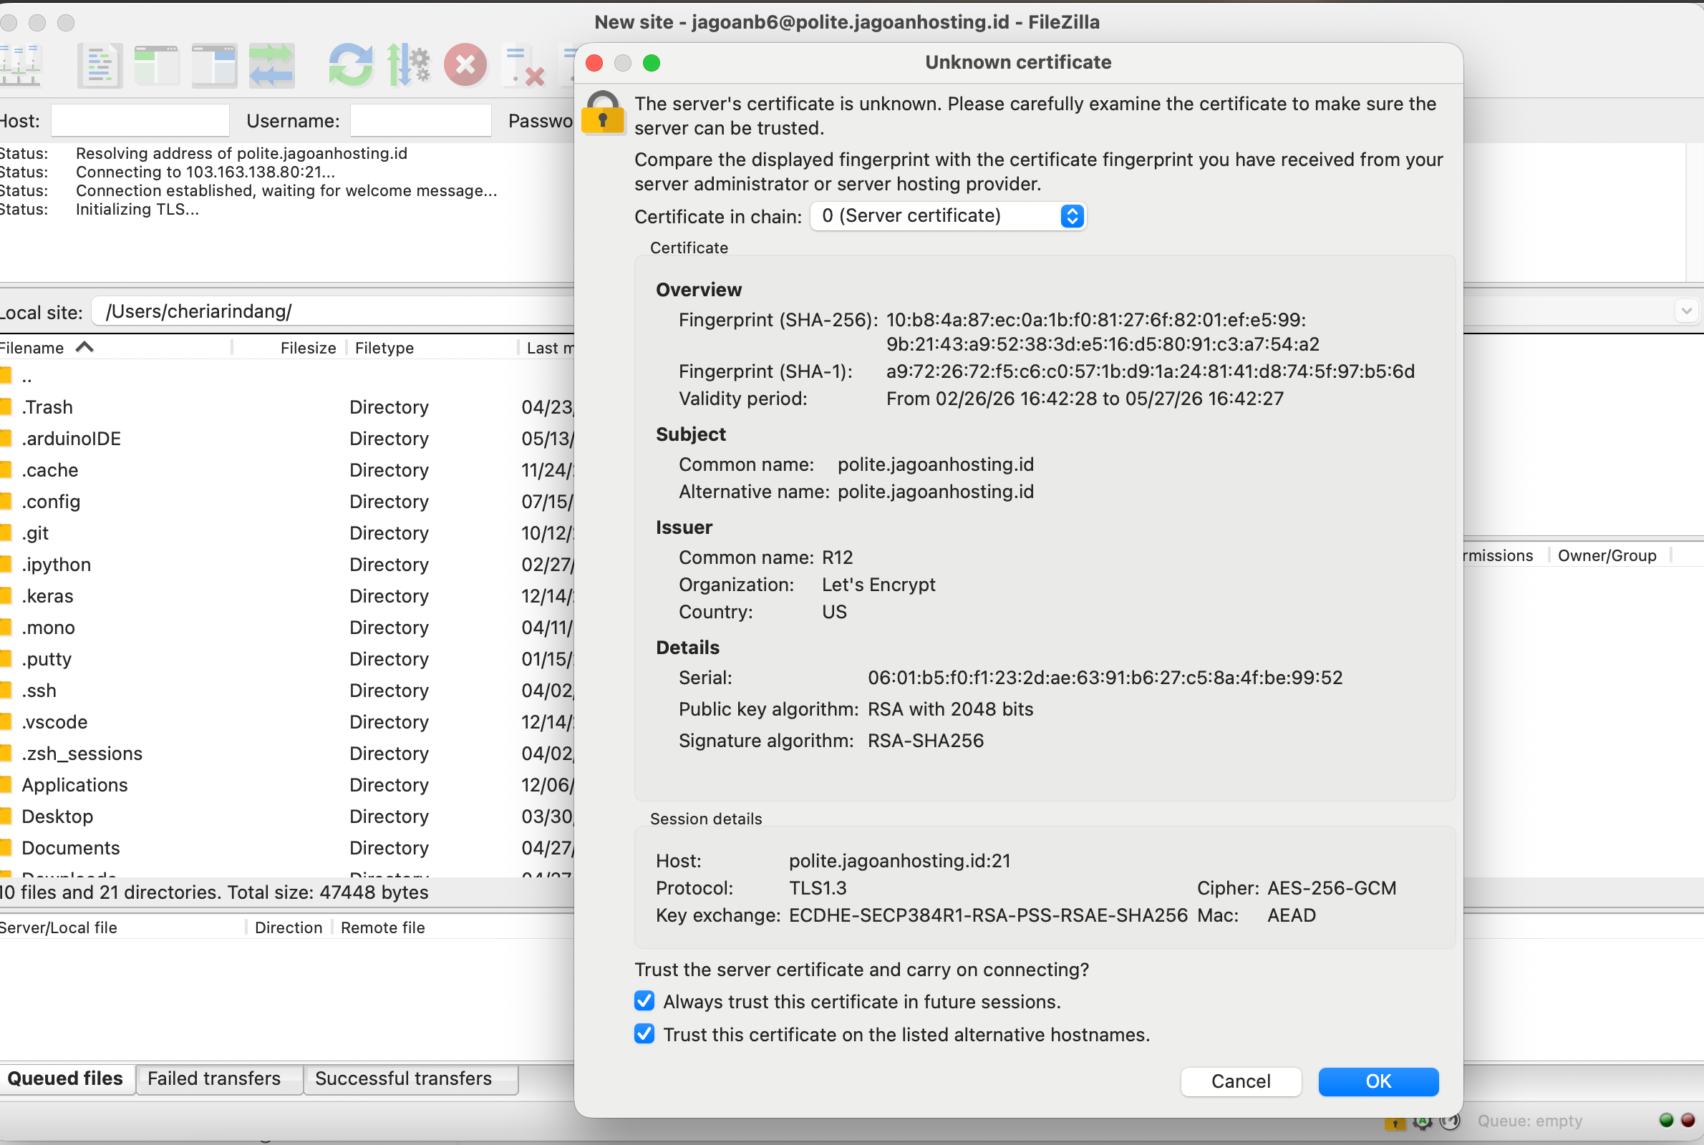
Task: Toggle the local directory tree icon
Action: [156, 66]
